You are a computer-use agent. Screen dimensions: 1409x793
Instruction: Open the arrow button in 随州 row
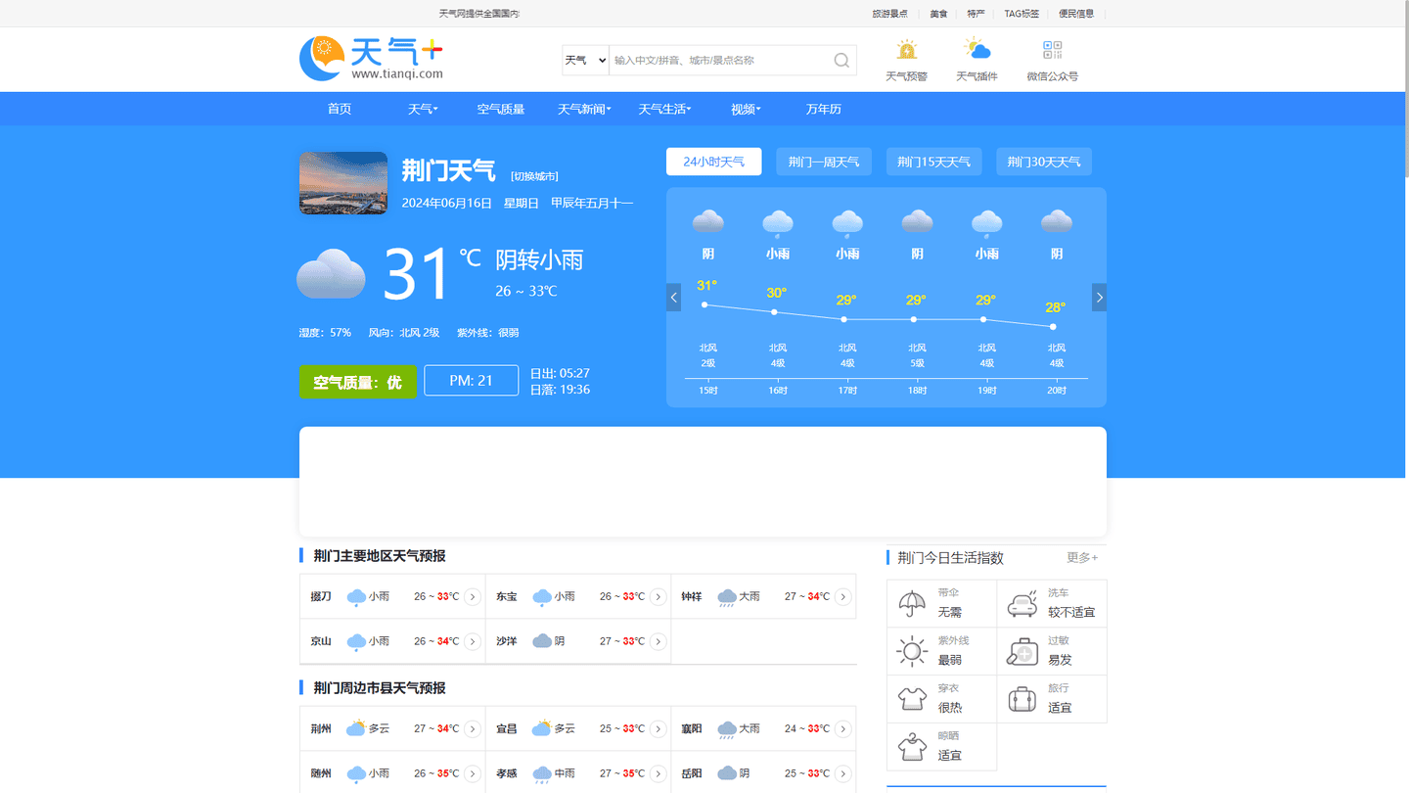tap(473, 773)
